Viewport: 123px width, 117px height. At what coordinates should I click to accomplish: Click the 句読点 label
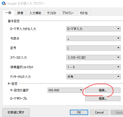coord(15,38)
